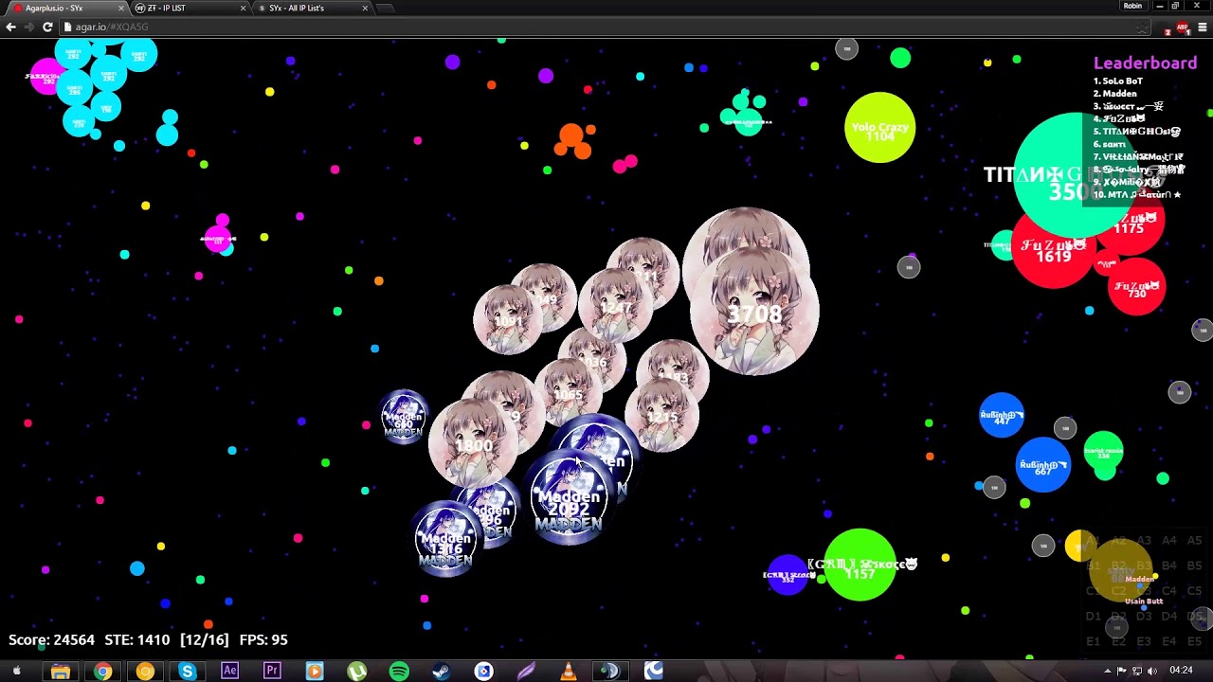Open the network status tray icon
Viewport: 1213px width, 682px height.
click(x=1137, y=671)
